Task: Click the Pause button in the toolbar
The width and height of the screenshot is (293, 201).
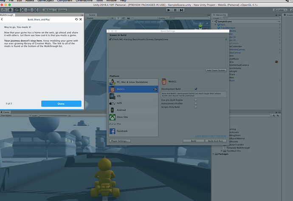Action: click(175, 10)
